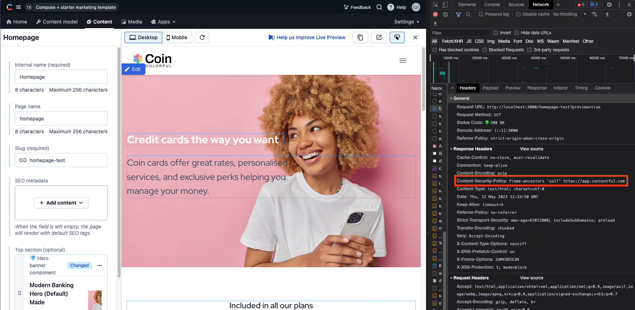This screenshot has width=635, height=310.
Task: Click the refresh preview icon
Action: [x=202, y=37]
